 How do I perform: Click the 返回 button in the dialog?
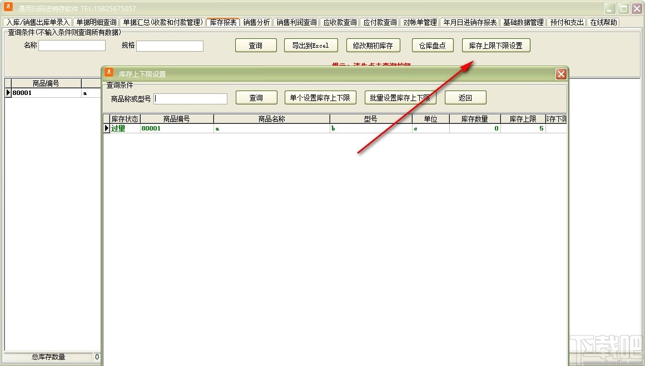click(465, 97)
